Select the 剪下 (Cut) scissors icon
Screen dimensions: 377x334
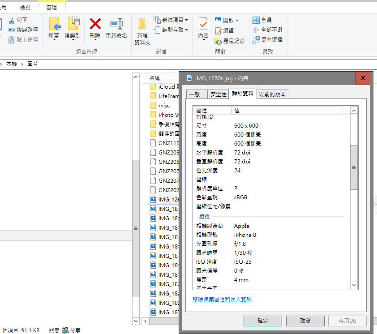point(12,20)
